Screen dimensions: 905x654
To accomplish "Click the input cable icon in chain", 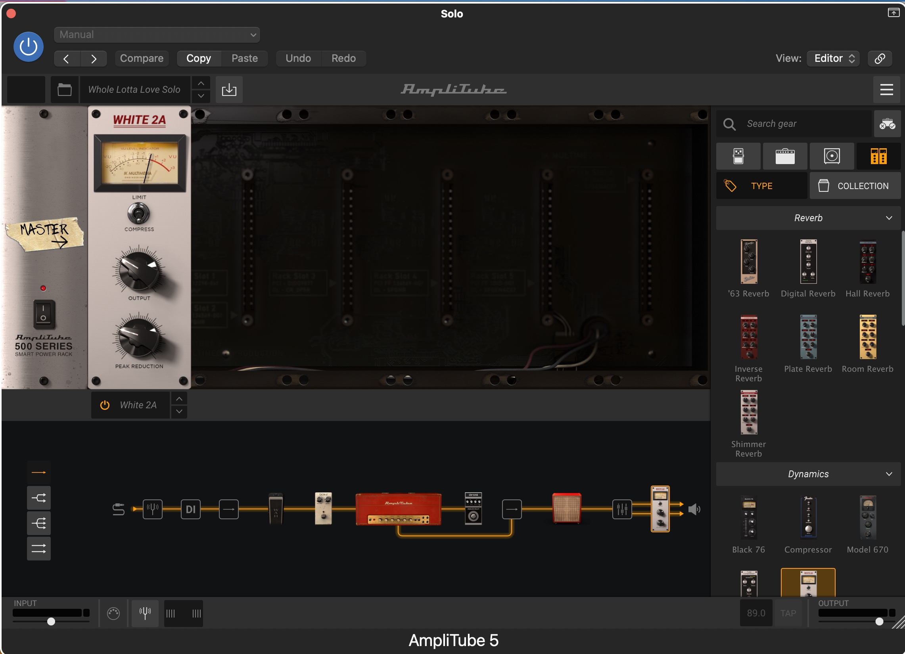I will pyautogui.click(x=118, y=509).
